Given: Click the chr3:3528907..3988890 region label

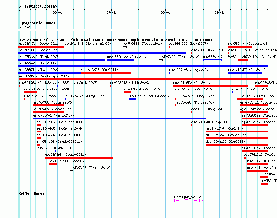Looking at the screenshot, I should click(x=38, y=7).
